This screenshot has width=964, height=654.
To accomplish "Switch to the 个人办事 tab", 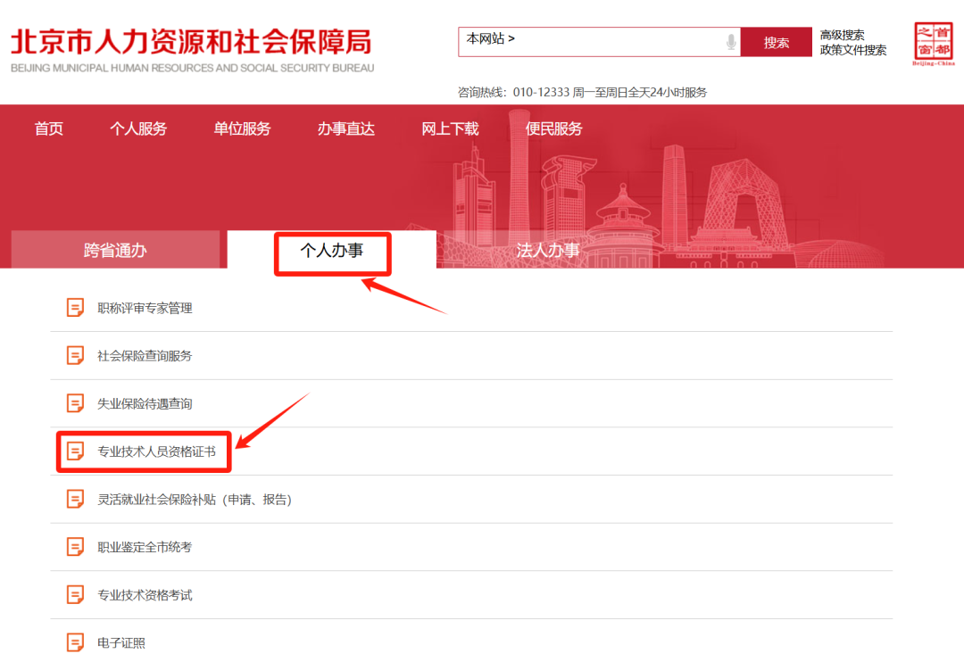I will [x=332, y=250].
